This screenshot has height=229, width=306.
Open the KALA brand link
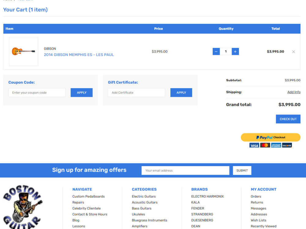click(195, 202)
